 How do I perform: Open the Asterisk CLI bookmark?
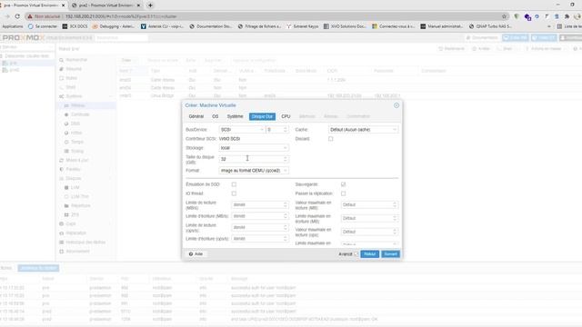[x=162, y=26]
